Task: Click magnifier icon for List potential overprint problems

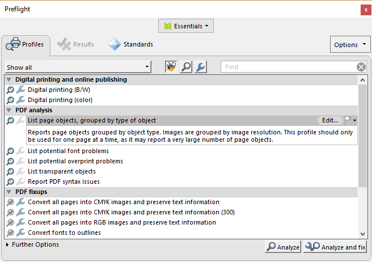Action: coord(10,162)
